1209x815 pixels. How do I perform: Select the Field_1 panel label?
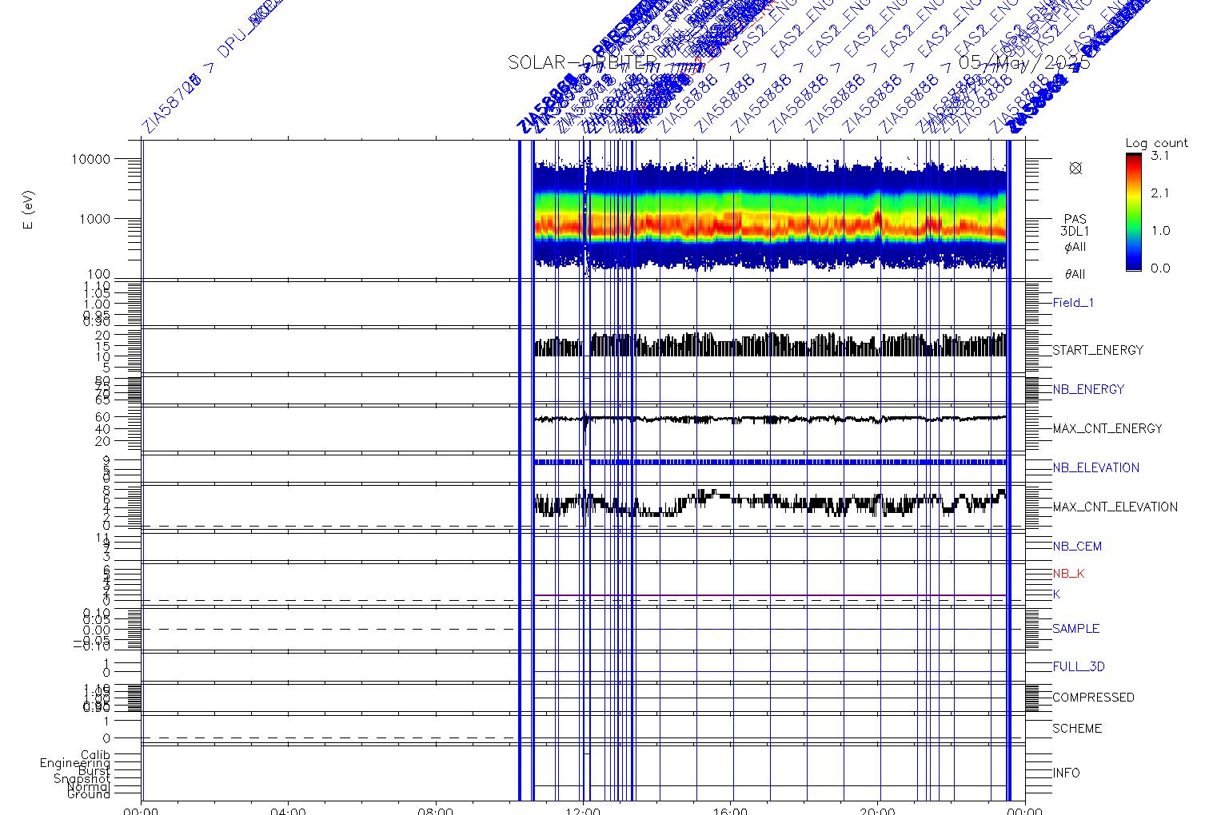pyautogui.click(x=1073, y=303)
